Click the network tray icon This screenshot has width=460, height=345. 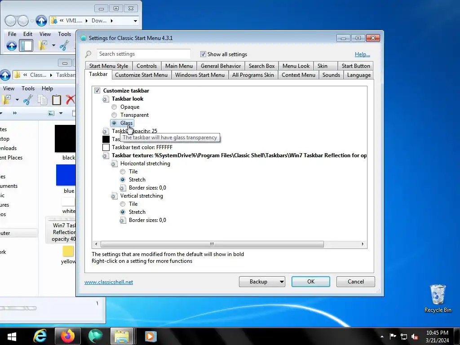point(404,337)
